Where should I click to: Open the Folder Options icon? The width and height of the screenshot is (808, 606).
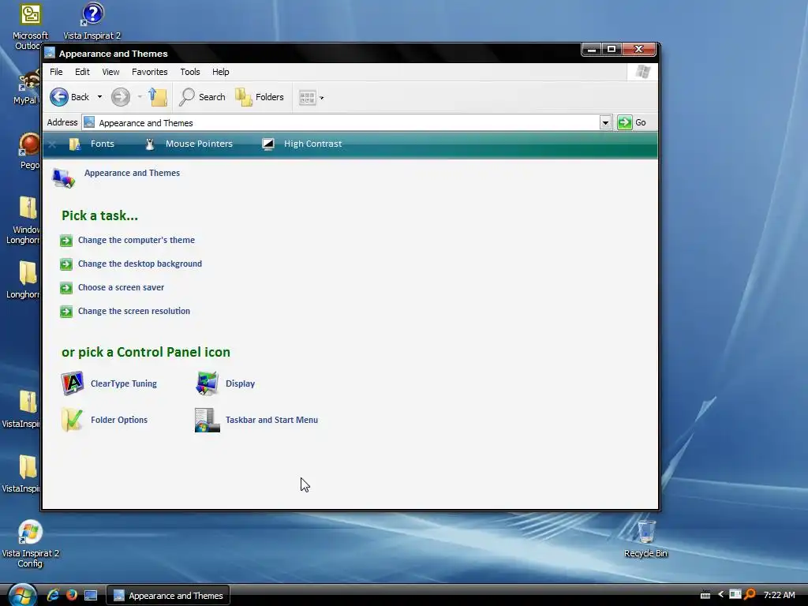[x=72, y=420]
